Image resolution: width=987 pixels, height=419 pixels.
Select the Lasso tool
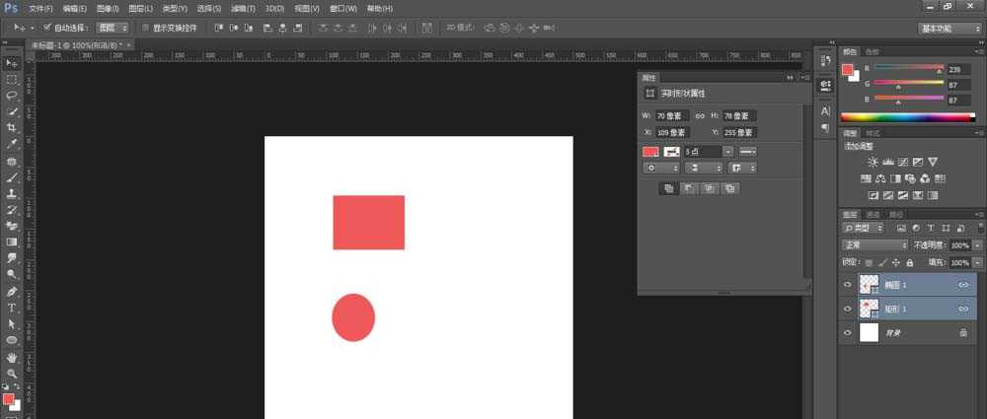click(12, 95)
